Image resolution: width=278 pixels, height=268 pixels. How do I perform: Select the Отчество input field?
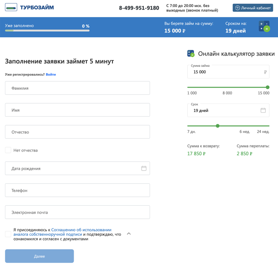click(x=77, y=132)
